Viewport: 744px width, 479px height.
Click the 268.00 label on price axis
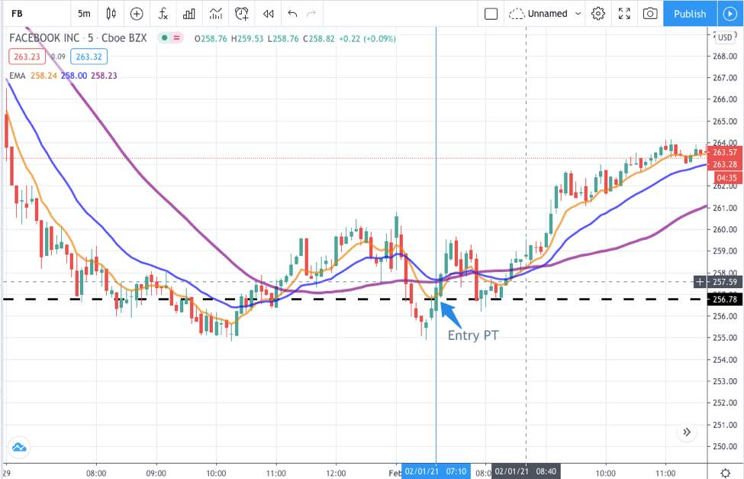coord(725,56)
